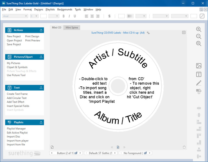This screenshot has width=208, height=162.
Task: Collapse the Pictures/Clipart panel
Action: (x=41, y=57)
